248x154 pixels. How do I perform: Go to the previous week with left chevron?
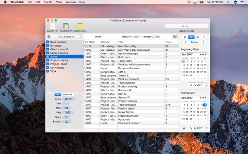(x=185, y=42)
